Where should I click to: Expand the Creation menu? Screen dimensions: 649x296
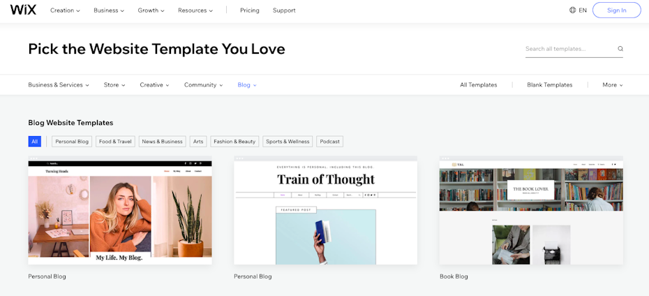65,10
